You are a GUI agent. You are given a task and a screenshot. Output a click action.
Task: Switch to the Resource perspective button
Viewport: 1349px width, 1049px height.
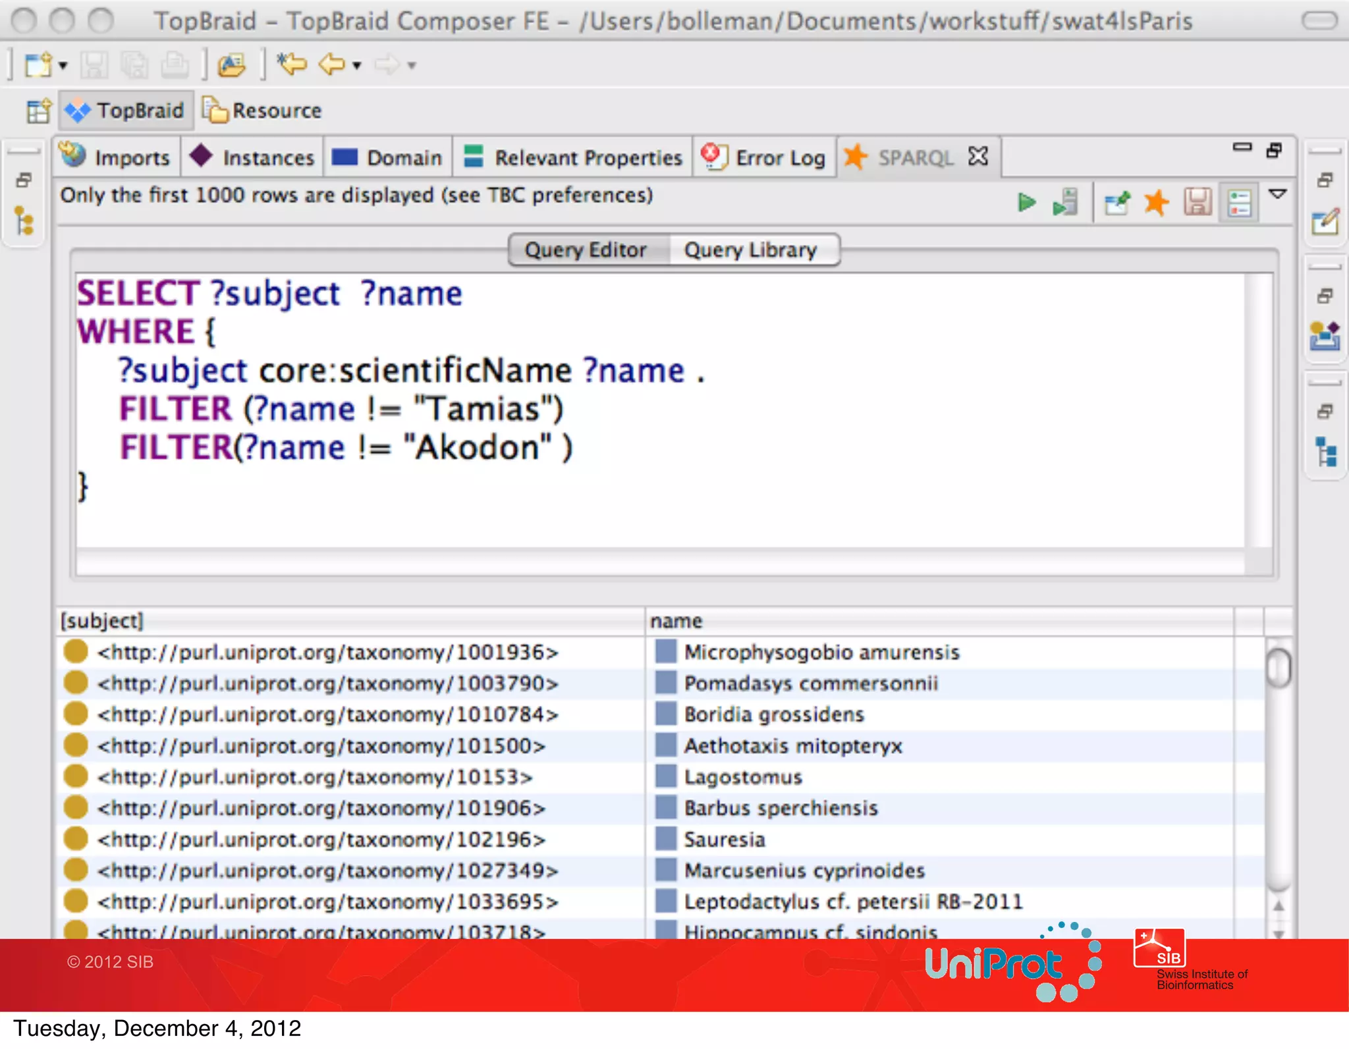[263, 111]
